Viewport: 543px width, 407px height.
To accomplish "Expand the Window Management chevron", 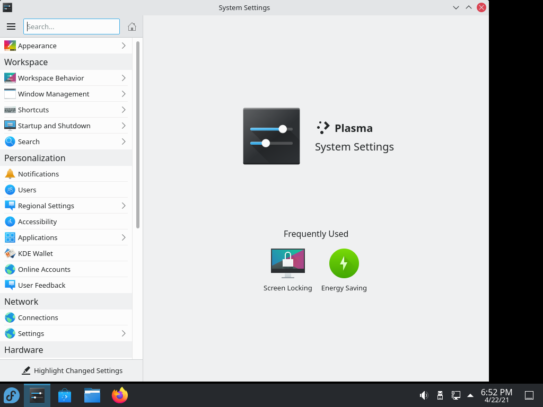I will (x=124, y=94).
